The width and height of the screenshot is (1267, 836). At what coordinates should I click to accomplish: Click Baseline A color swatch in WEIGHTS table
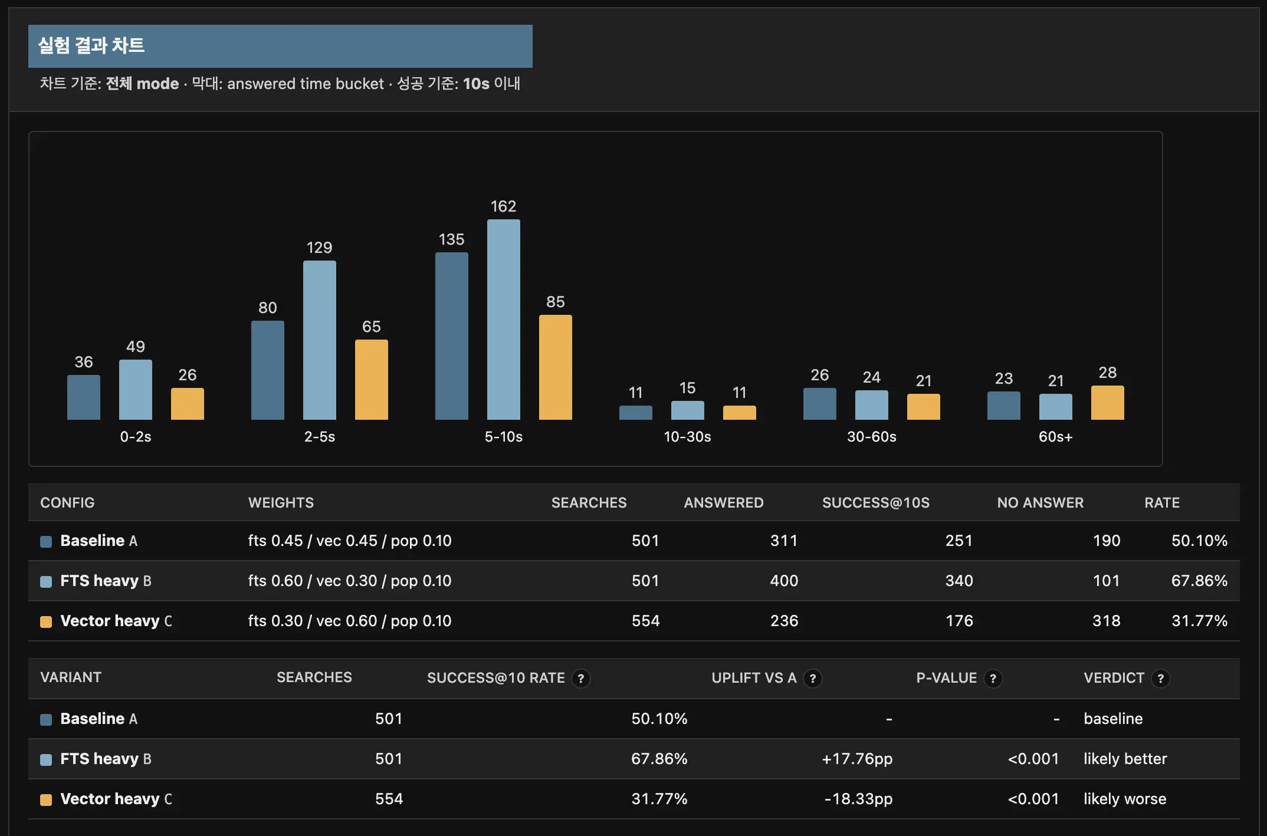coord(46,541)
